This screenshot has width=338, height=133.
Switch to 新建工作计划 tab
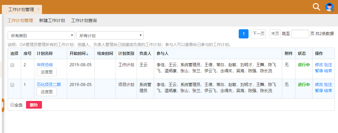click(52, 21)
